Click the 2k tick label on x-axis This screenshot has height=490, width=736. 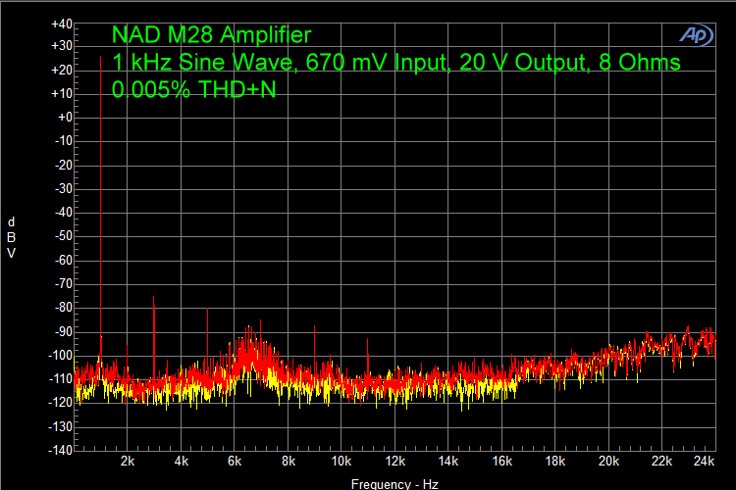click(x=127, y=461)
